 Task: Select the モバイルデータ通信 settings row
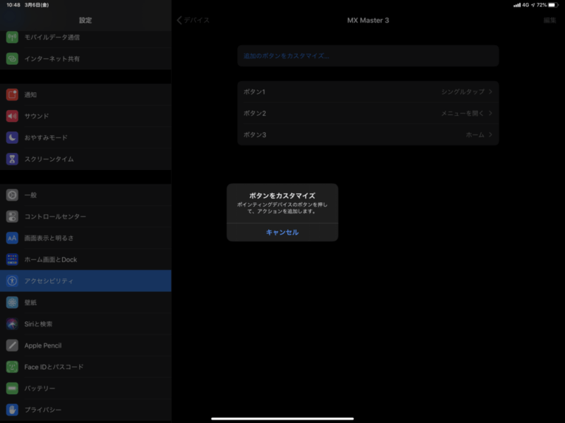(85, 37)
